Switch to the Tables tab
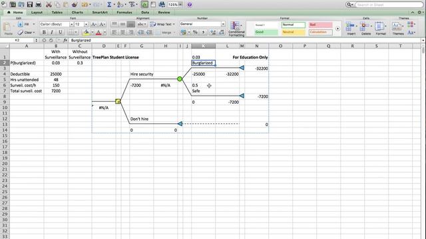Image resolution: width=426 pixels, height=239 pixels. [57, 13]
